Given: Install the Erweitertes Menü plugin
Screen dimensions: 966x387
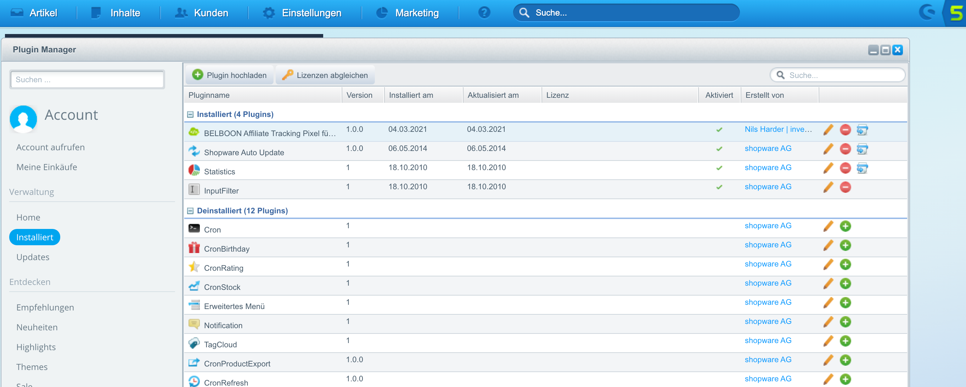Looking at the screenshot, I should pyautogui.click(x=845, y=303).
